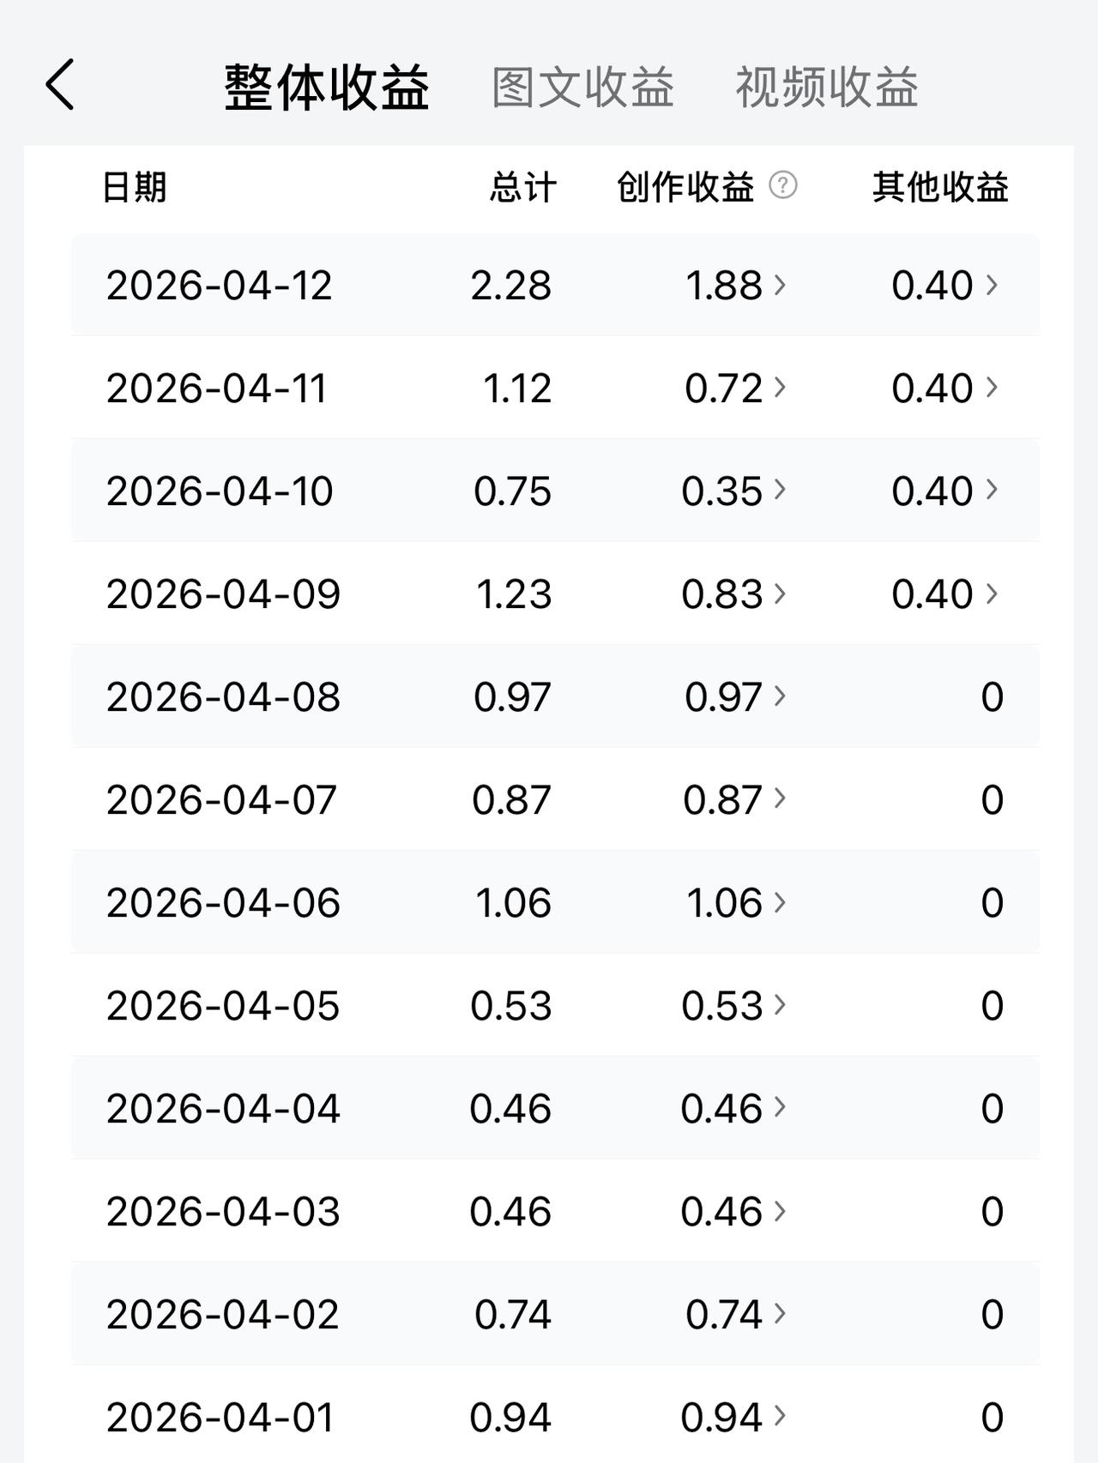Go back using the back arrow
The width and height of the screenshot is (1098, 1463).
(x=60, y=85)
